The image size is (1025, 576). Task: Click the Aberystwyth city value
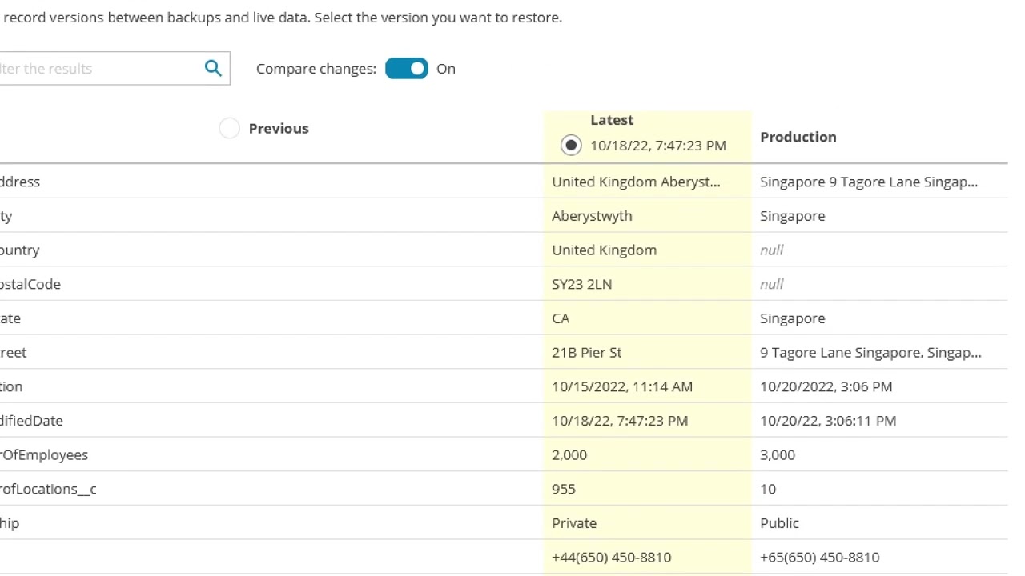(592, 216)
